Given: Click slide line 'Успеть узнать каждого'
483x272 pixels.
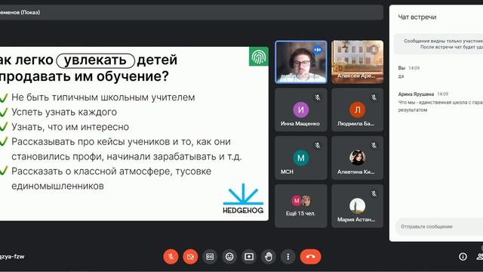Looking at the screenshot, I should 64,112.
